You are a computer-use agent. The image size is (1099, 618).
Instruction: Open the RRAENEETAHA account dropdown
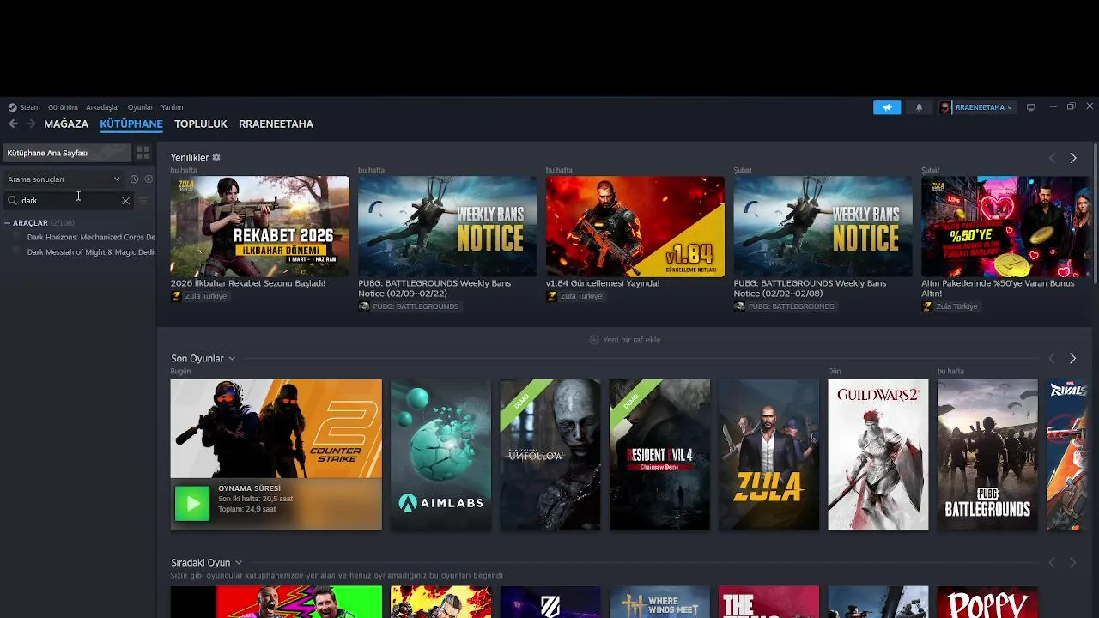[x=983, y=107]
